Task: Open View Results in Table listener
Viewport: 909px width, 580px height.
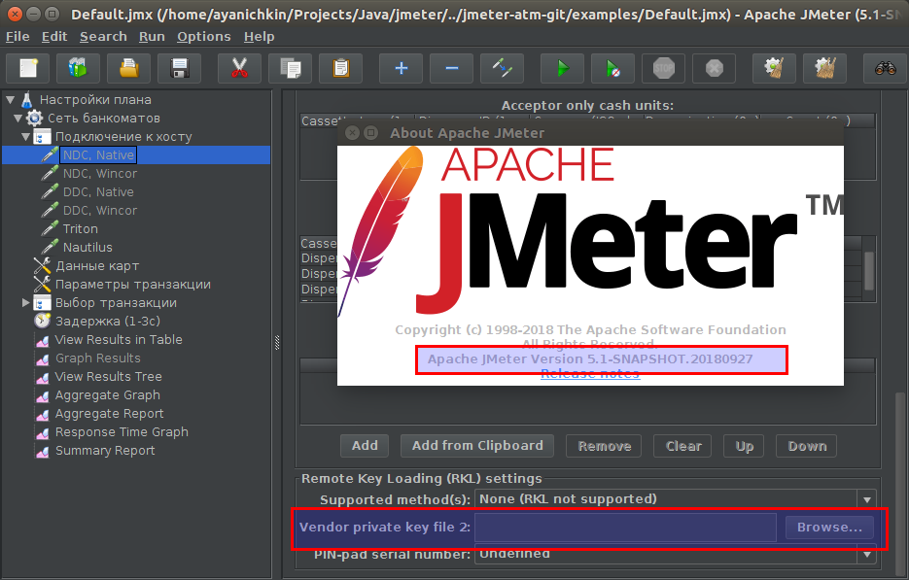Action: click(x=119, y=339)
